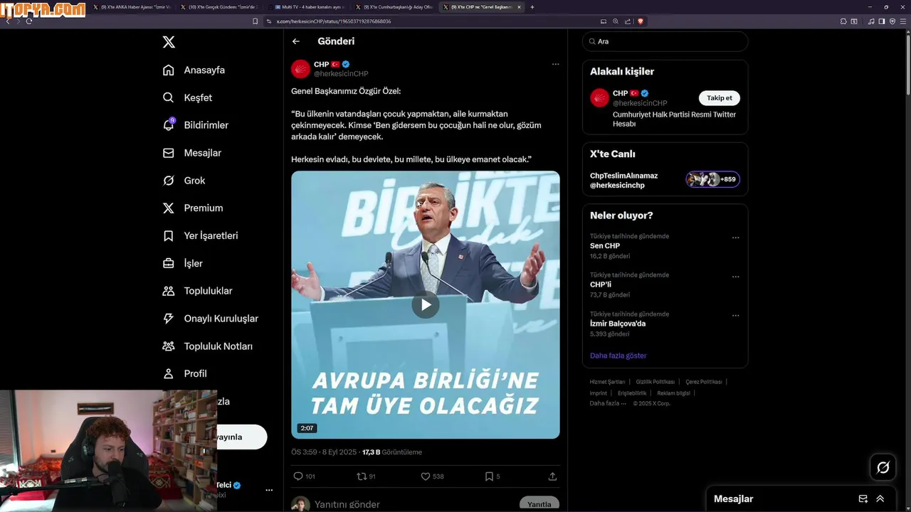Screen dimensions: 911x512
Task: Open Bildirimler notifications
Action: pos(195,125)
